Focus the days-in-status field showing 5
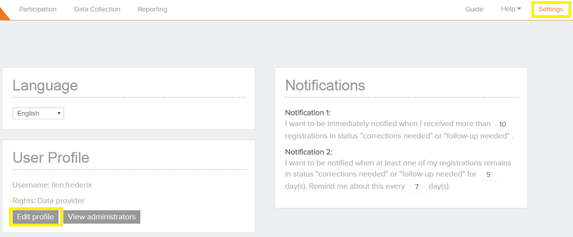Viewport: 573px width, 237px height. click(x=488, y=174)
